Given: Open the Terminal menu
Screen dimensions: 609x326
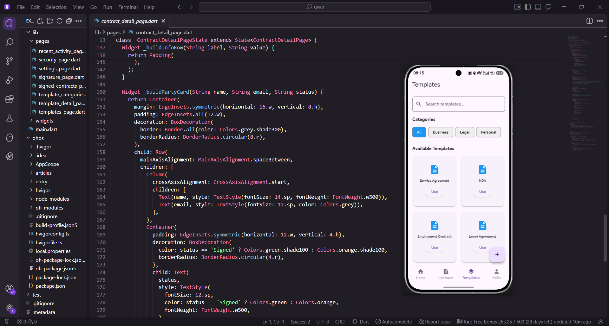Looking at the screenshot, I should click(x=128, y=7).
